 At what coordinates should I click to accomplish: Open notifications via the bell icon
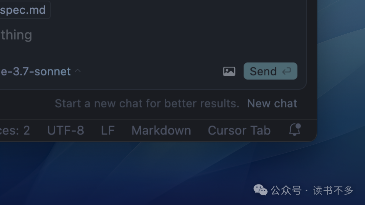[x=295, y=129]
